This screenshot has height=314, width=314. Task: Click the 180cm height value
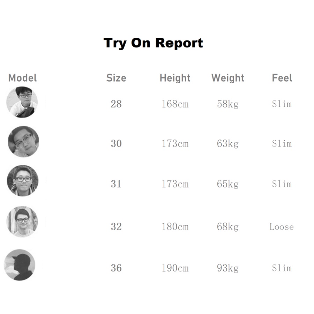175,227
